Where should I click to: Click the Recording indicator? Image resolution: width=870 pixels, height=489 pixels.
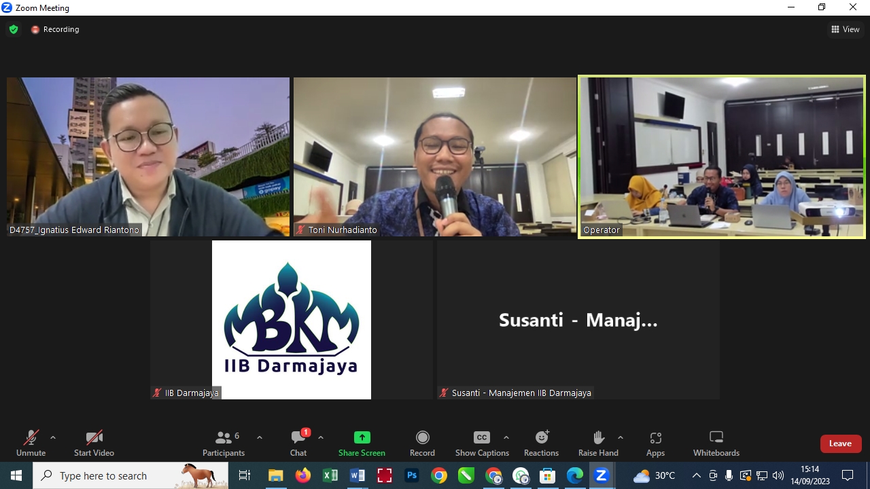click(55, 29)
